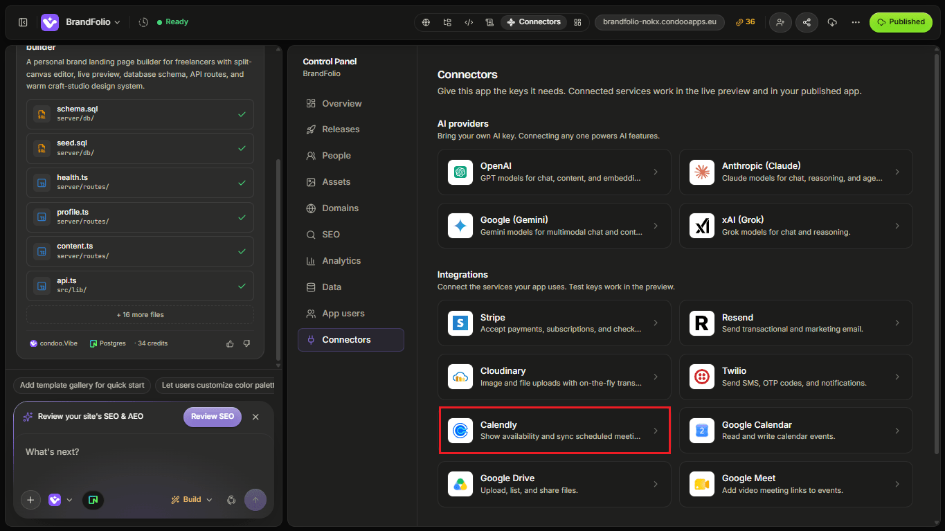Open People in Control Panel
Viewport: 945px width, 531px height.
351,156
